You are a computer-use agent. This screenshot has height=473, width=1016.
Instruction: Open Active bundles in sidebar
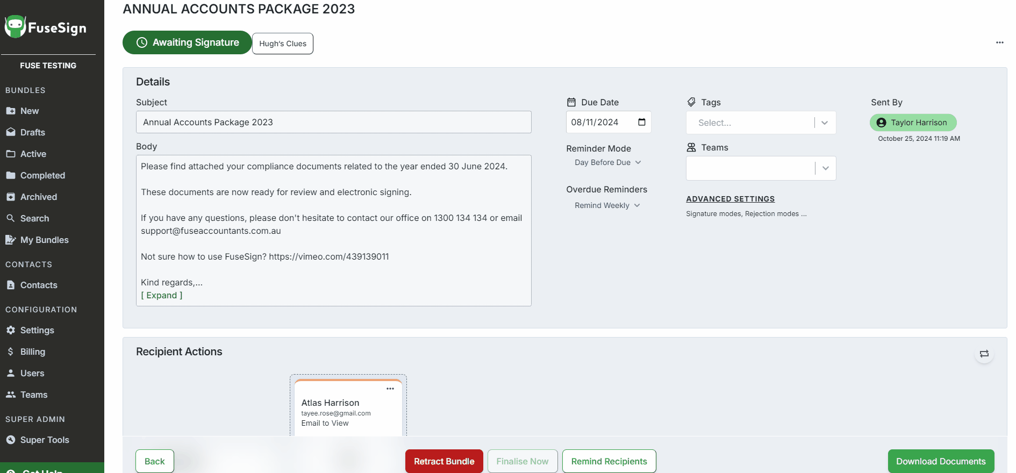tap(33, 154)
